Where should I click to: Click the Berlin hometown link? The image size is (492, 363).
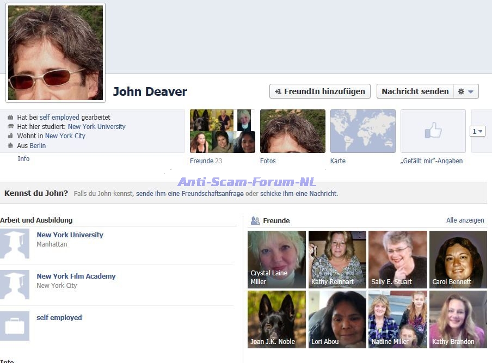[38, 146]
